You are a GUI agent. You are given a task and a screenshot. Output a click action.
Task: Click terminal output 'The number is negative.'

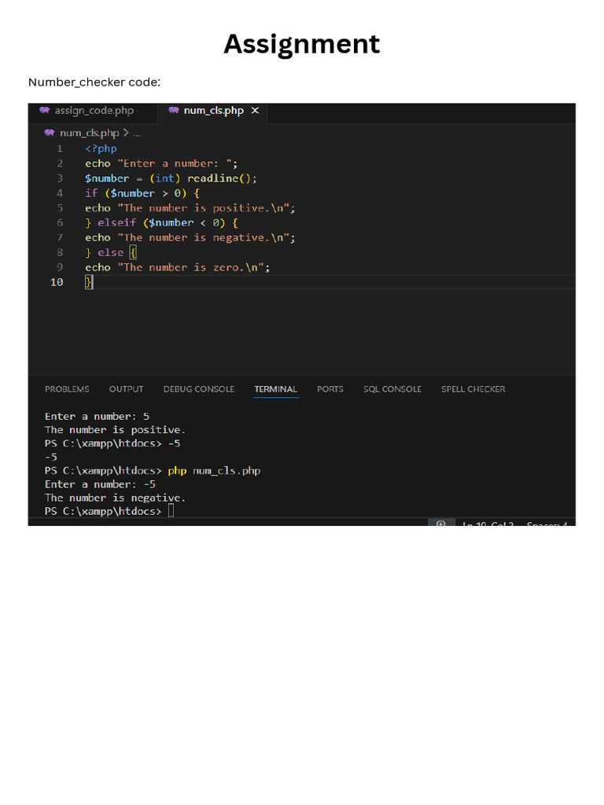point(115,498)
